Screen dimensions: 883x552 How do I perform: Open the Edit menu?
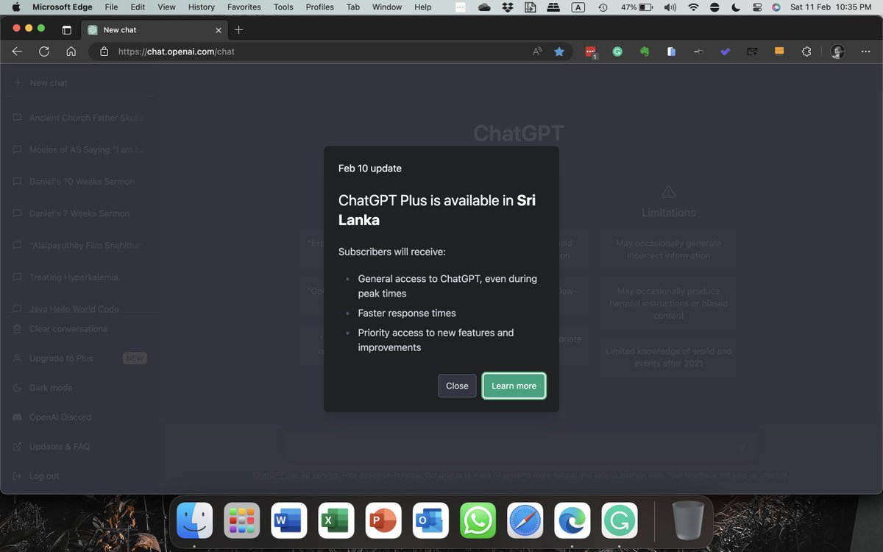pyautogui.click(x=138, y=7)
